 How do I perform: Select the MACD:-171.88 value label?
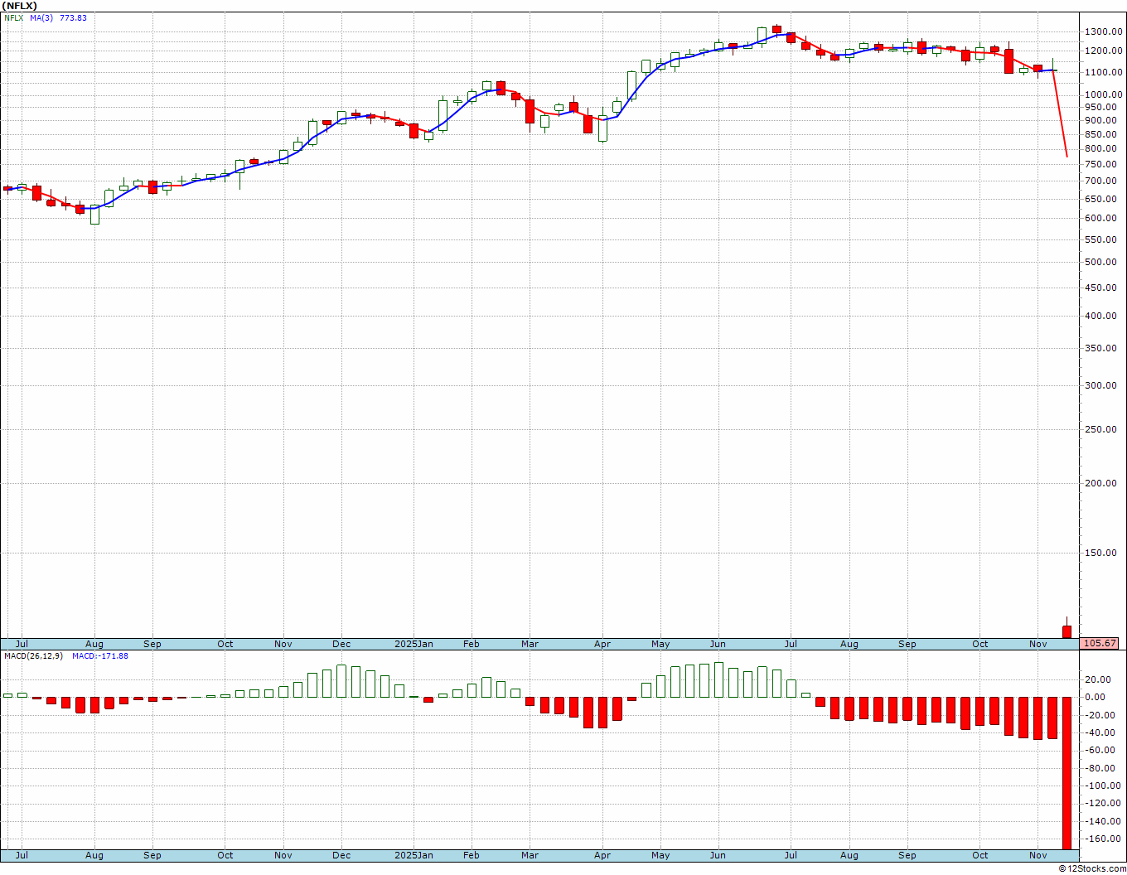pos(100,656)
